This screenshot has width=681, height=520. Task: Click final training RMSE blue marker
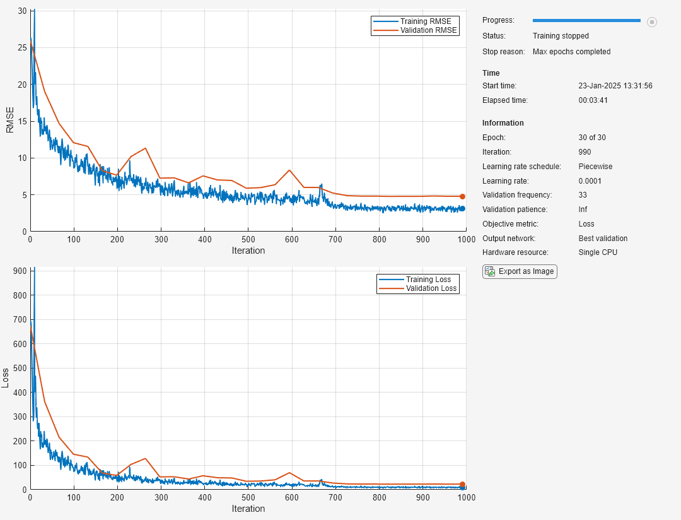tap(462, 208)
